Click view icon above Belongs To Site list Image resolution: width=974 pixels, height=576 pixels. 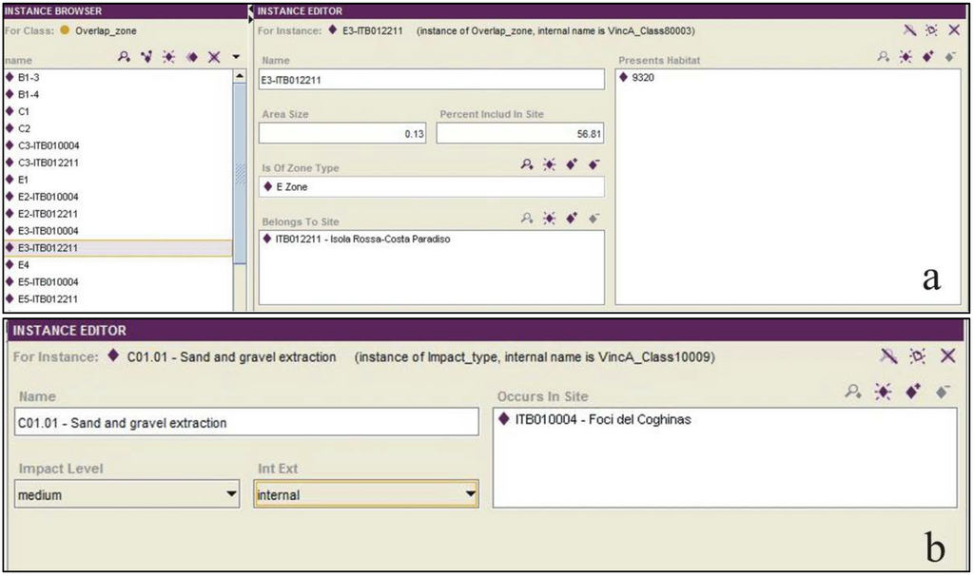pos(526,219)
